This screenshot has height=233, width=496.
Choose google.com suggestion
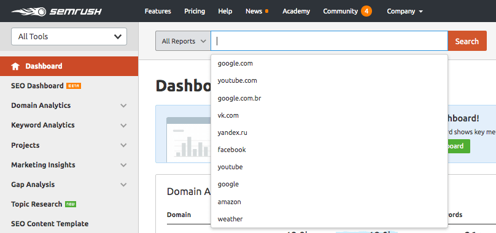pos(329,64)
